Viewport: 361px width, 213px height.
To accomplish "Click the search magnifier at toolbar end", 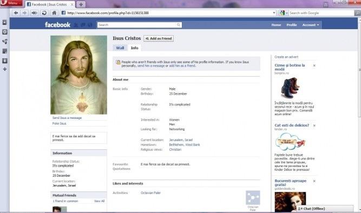I will 357,13.
